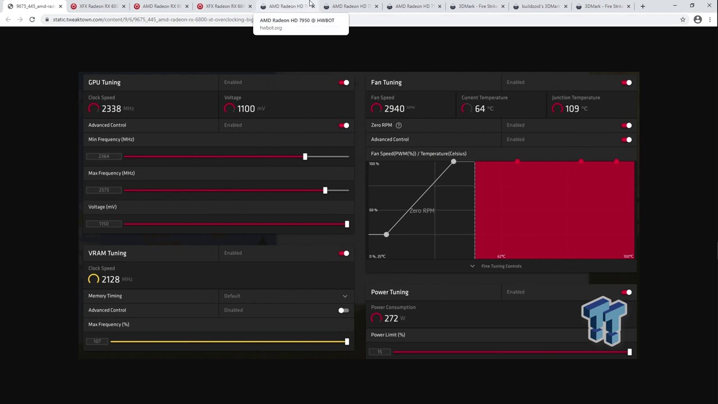The width and height of the screenshot is (718, 404).
Task: Toggle Power Tuning switch
Action: (627, 292)
